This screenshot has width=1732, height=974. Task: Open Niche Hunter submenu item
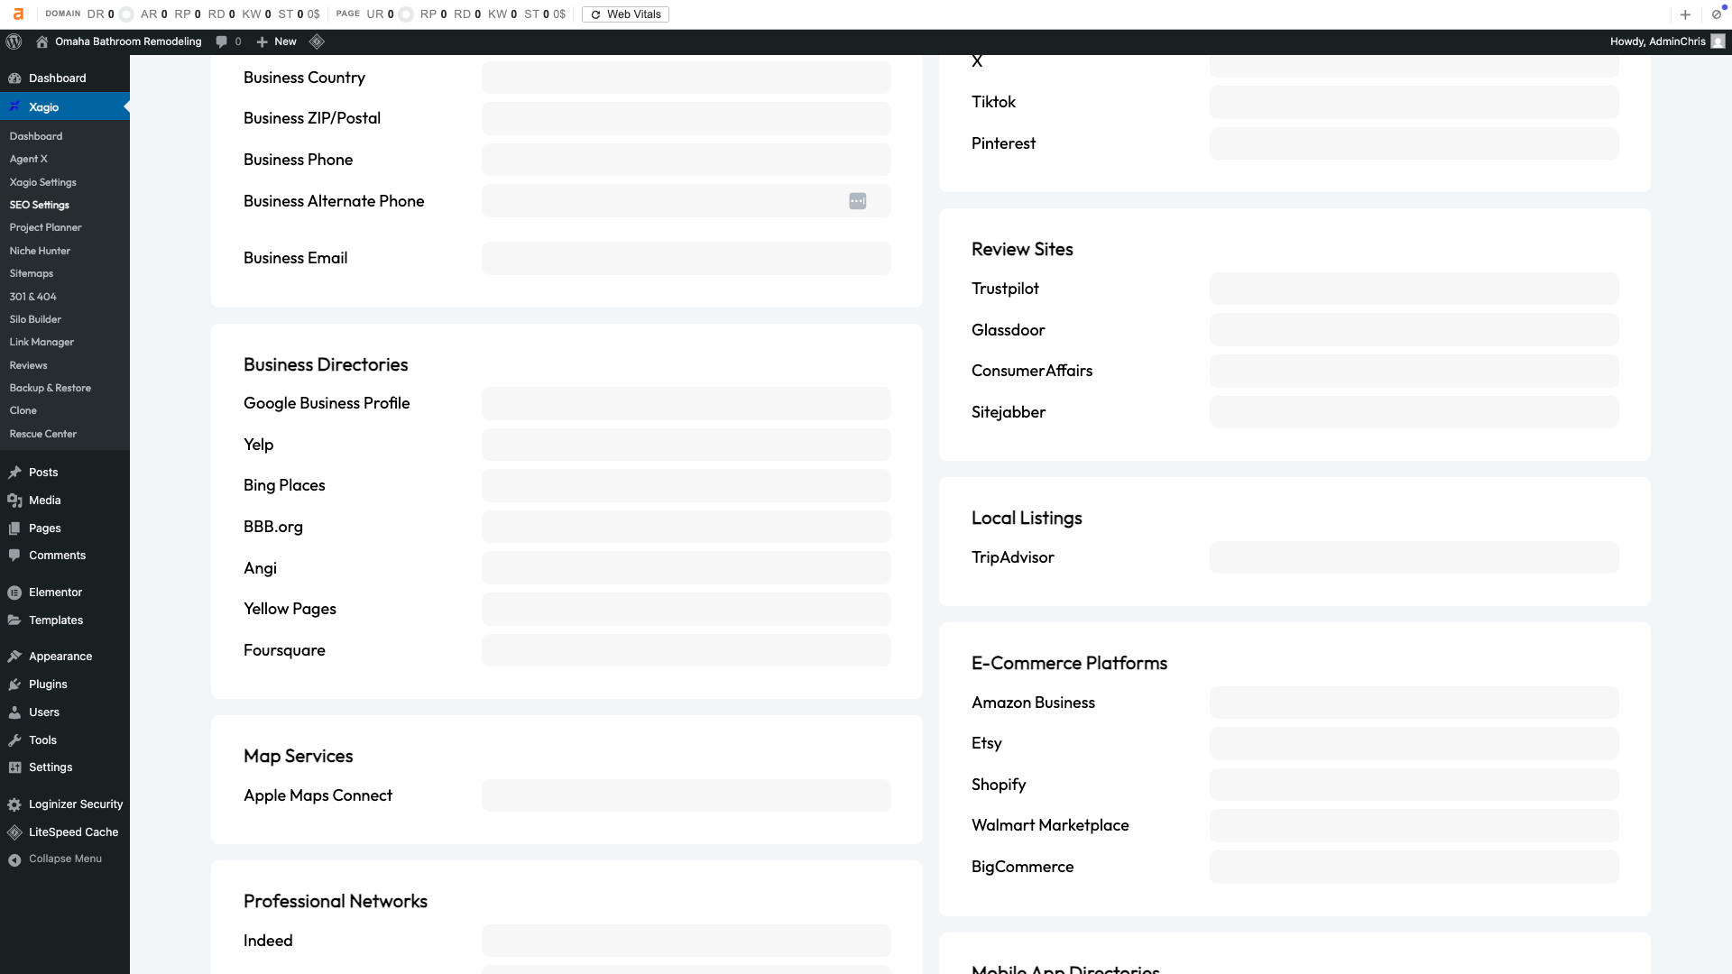(40, 251)
